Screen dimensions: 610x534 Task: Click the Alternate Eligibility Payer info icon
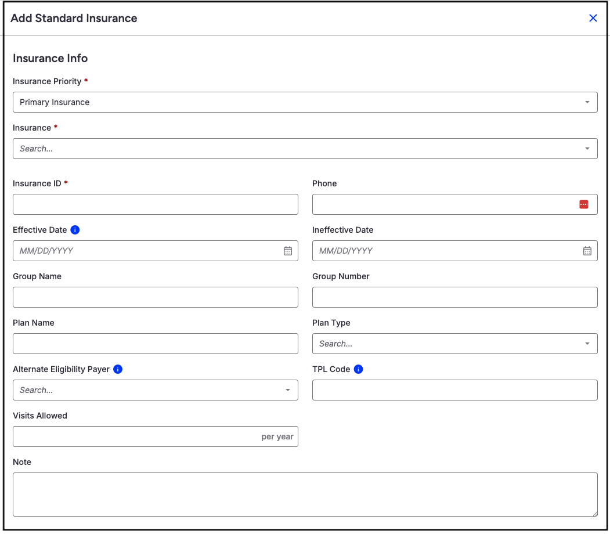click(118, 369)
